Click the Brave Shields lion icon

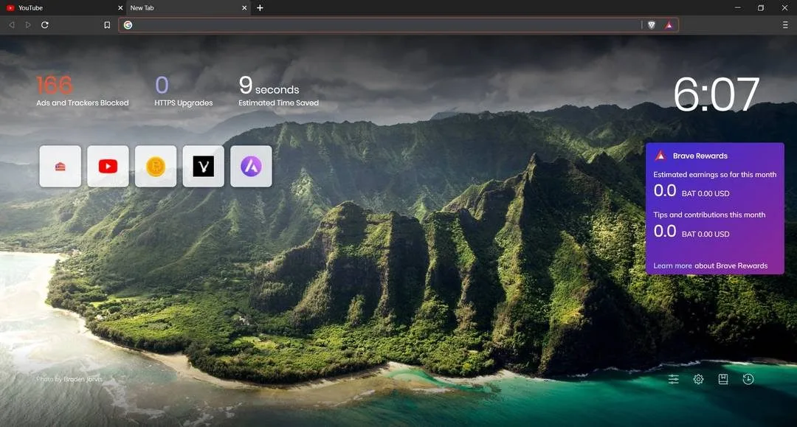pos(652,25)
